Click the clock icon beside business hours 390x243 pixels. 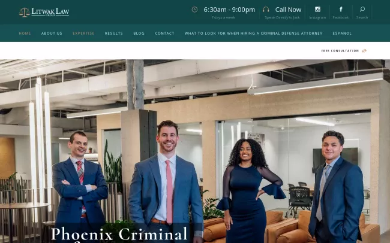pyautogui.click(x=194, y=10)
